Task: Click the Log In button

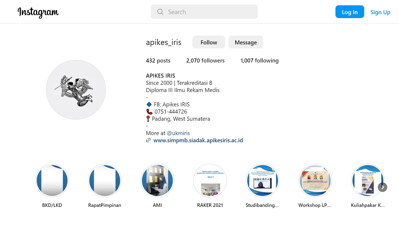Action: [350, 12]
